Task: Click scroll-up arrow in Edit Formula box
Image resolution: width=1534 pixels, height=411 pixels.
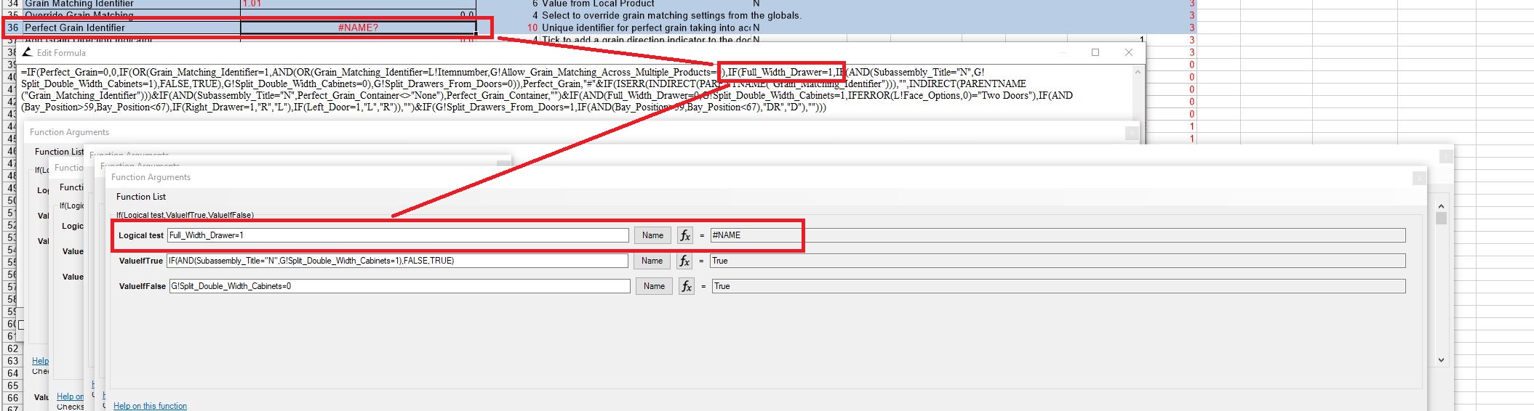Action: [1138, 72]
